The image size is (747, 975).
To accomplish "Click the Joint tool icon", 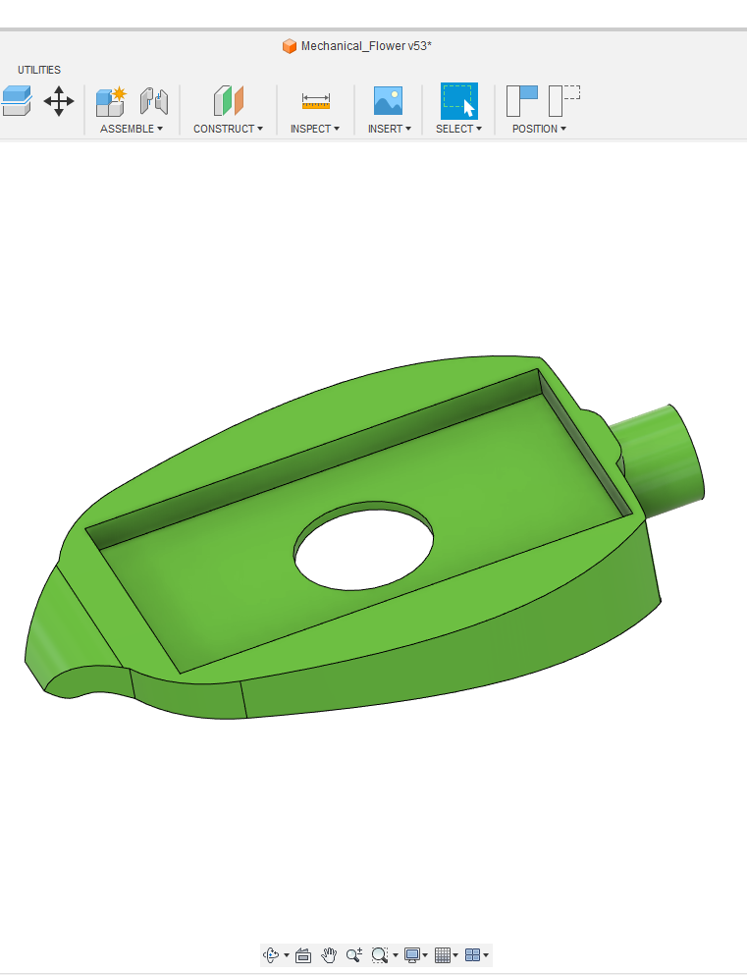I will (x=154, y=101).
